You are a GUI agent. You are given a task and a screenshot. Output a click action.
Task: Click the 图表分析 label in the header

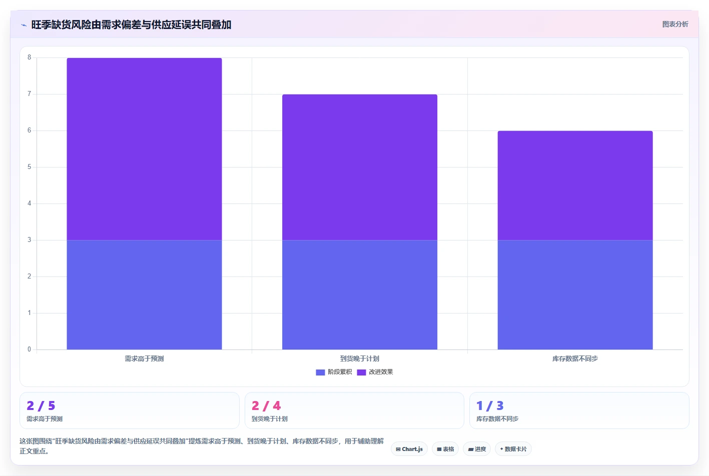tap(675, 24)
